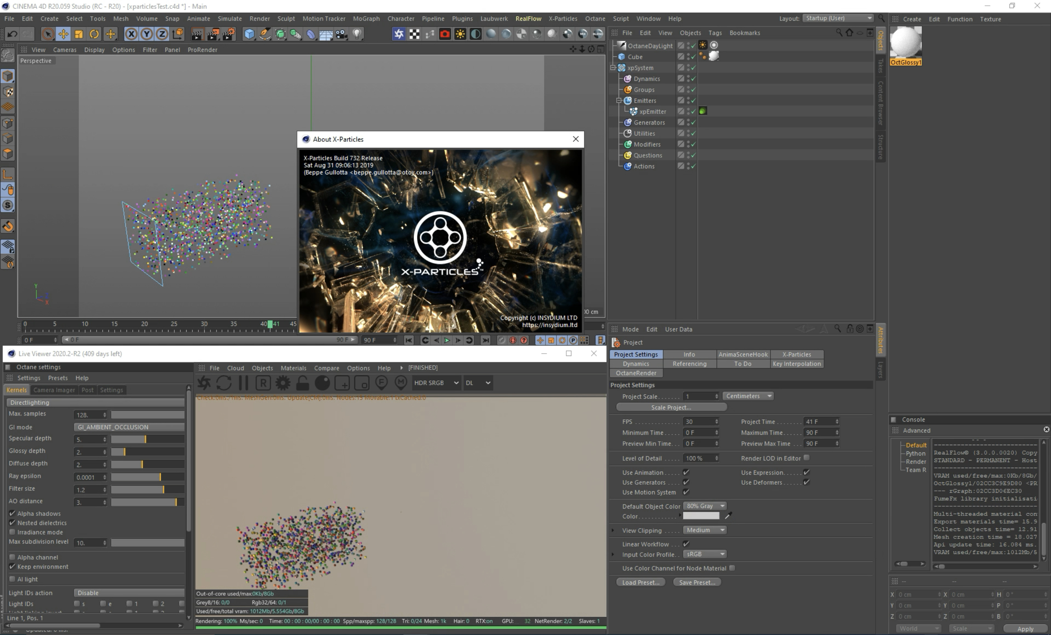Open the HDR SRGB dropdown

point(436,383)
